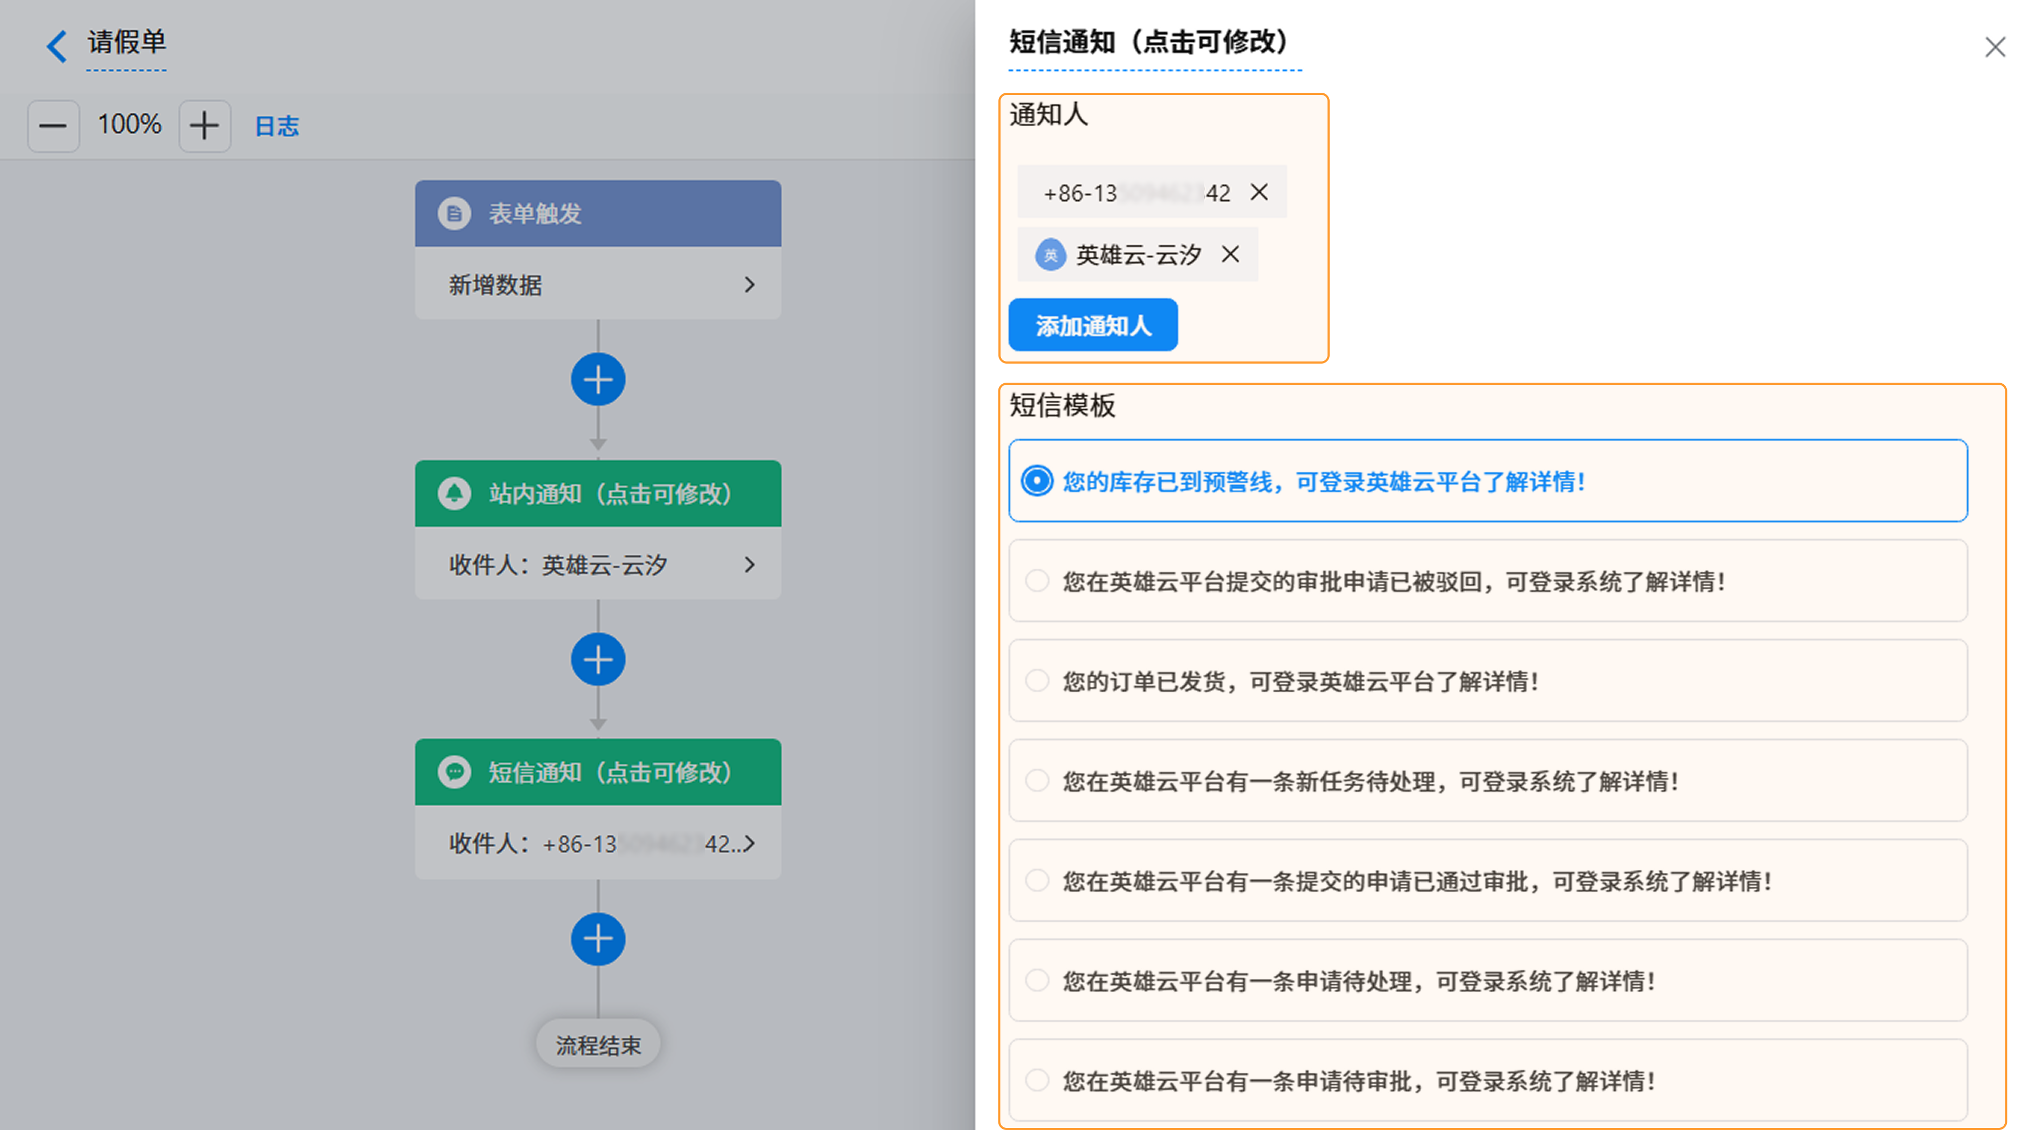This screenshot has height=1130, width=2035.
Task: Zoom out with the minus button
Action: tap(53, 126)
